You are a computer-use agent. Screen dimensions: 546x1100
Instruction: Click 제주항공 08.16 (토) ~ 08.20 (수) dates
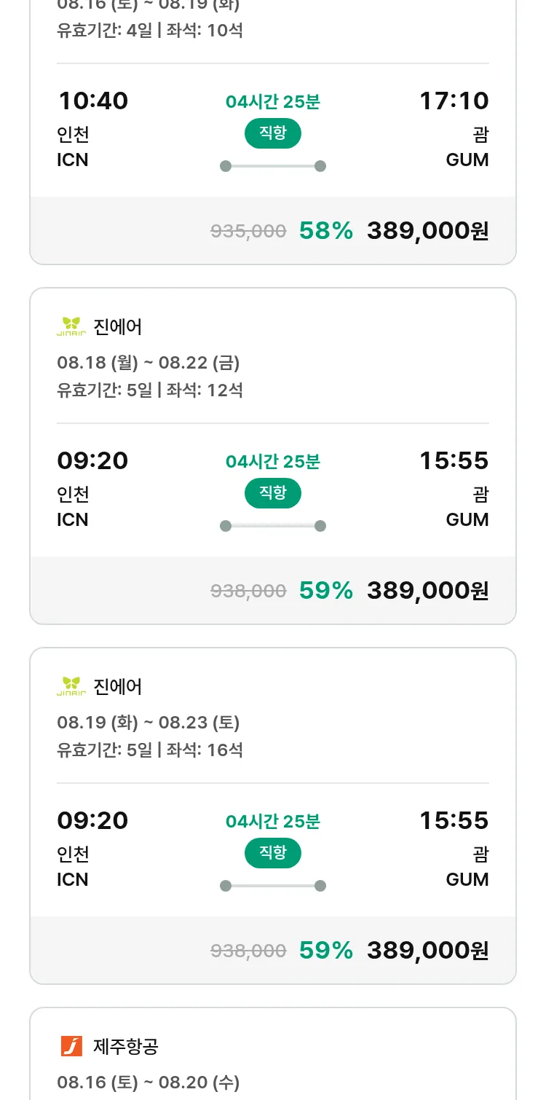tap(149, 1082)
